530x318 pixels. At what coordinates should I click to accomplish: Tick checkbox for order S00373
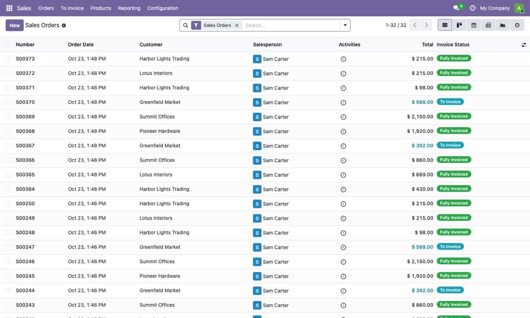pyautogui.click(x=8, y=59)
